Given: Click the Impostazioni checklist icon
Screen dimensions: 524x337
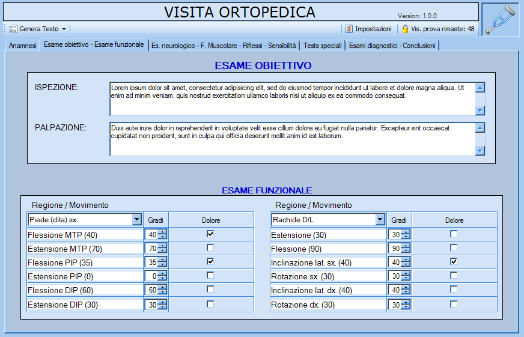Looking at the screenshot, I should pyautogui.click(x=349, y=29).
